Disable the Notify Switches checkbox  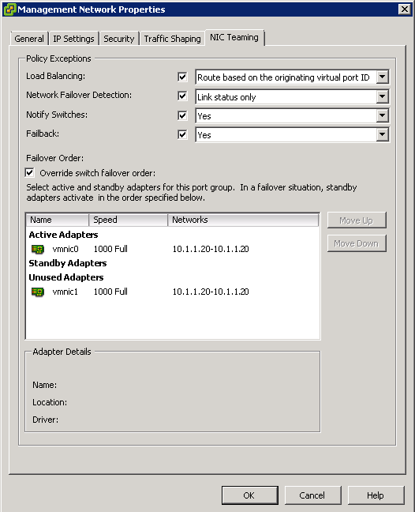182,115
